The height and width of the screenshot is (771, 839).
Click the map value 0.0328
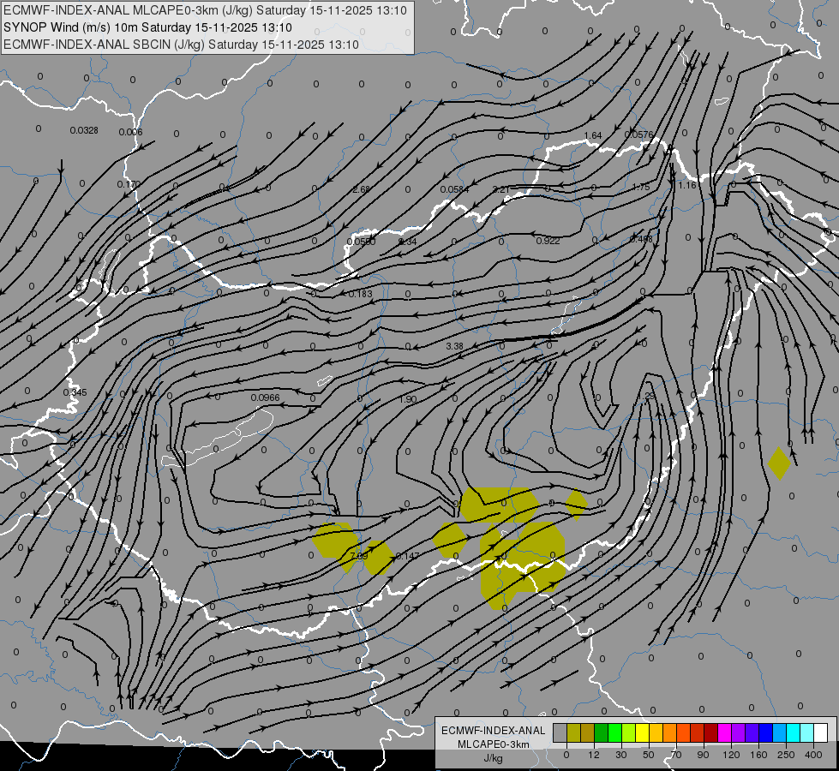84,130
